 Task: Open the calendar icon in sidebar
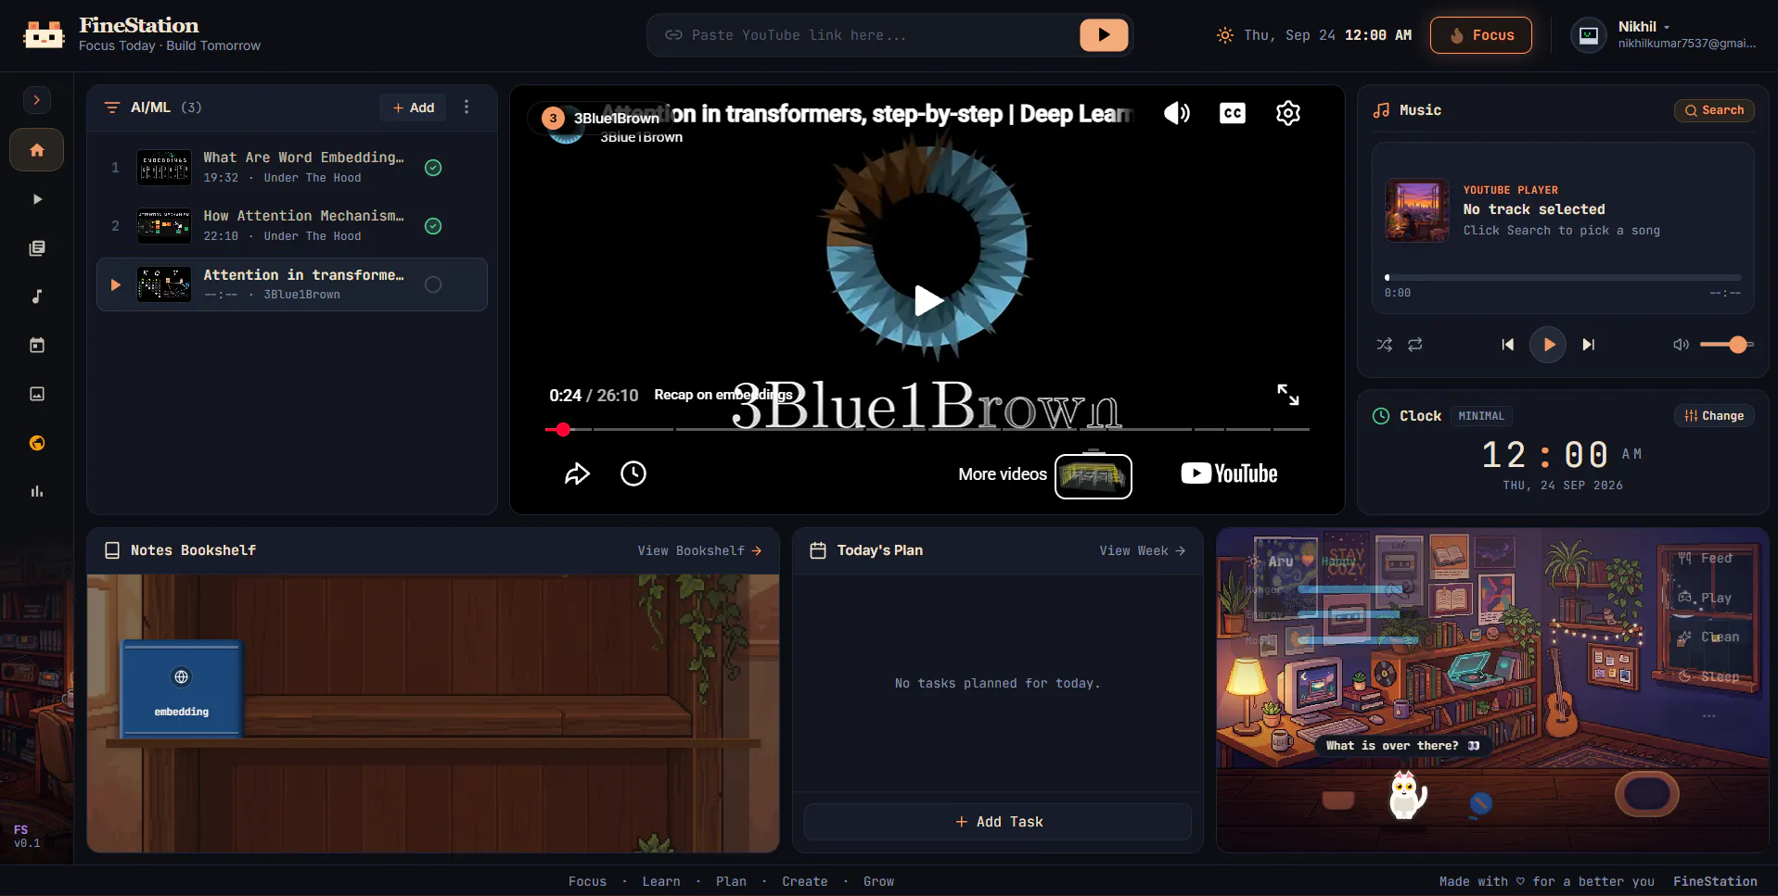click(x=37, y=346)
